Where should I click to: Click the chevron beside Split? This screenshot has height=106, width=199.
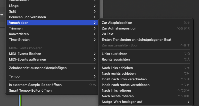click(95, 11)
